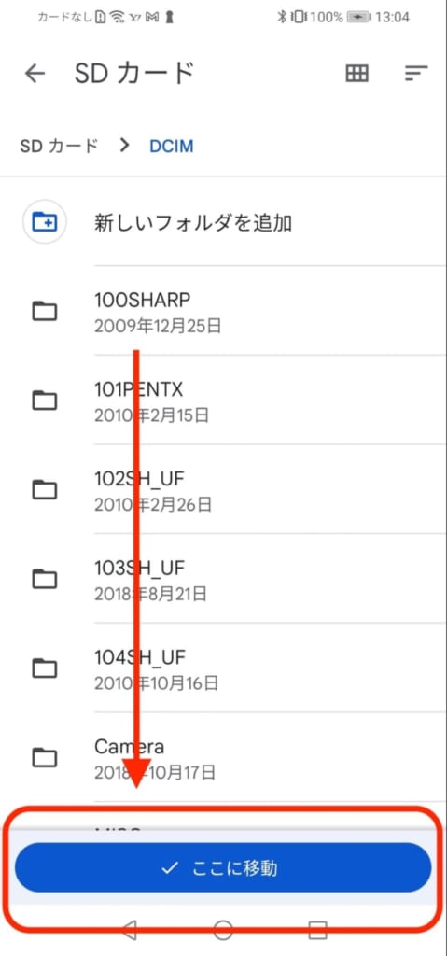
Task: Tap the Android back navigation triangle
Action: coord(129,930)
